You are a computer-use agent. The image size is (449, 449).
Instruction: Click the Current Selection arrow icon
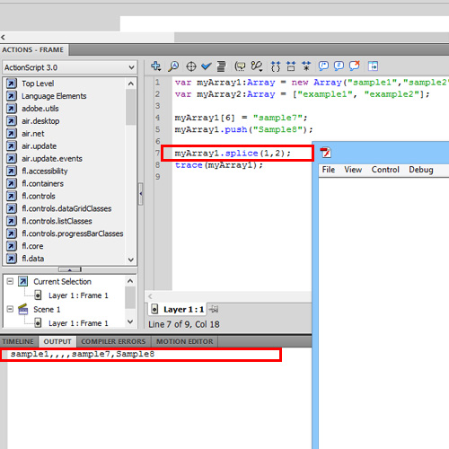23,281
